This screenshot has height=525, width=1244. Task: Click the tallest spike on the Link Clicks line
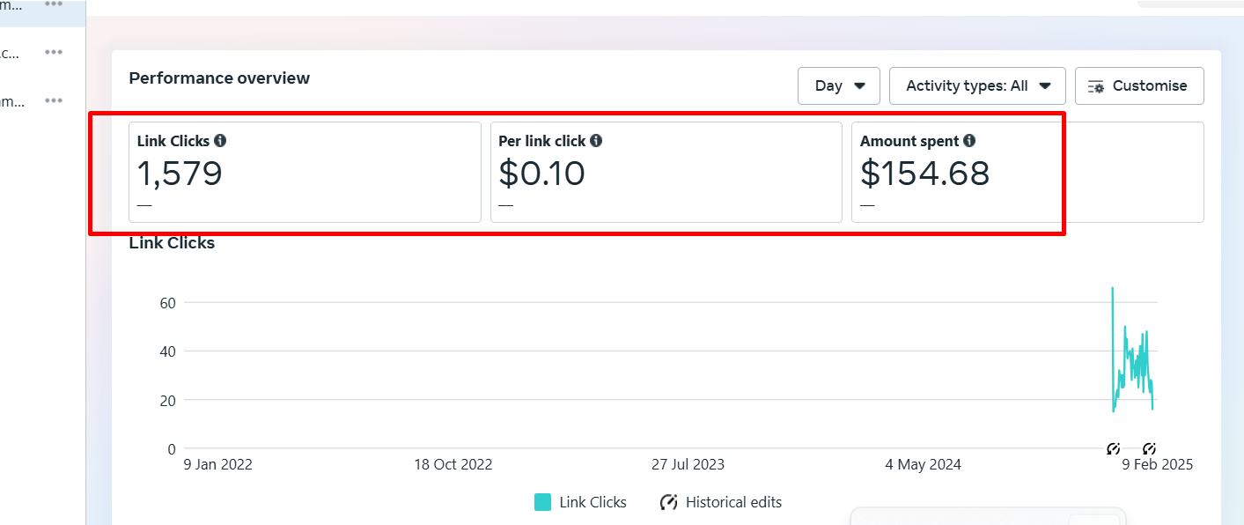coord(1112,289)
